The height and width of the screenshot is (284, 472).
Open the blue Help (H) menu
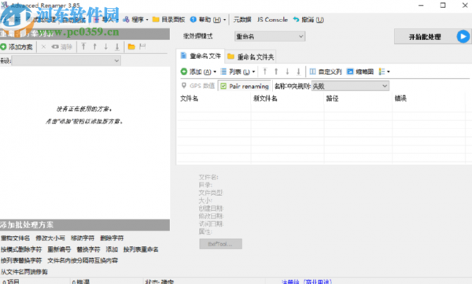(x=194, y=20)
